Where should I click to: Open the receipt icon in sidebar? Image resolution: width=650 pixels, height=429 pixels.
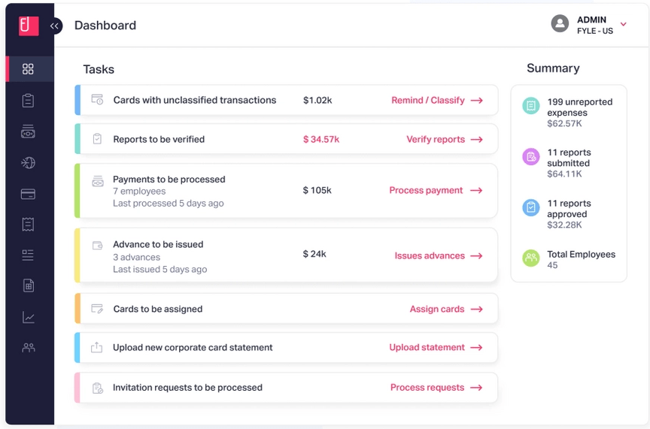[x=28, y=225]
